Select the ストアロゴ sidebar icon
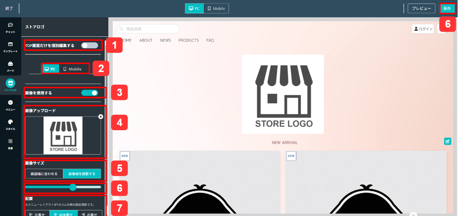Screen dimensions: 458x216 pyautogui.click(x=10, y=85)
